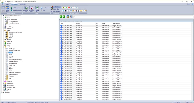Switch to the Functions ribbon tab
This screenshot has height=103, width=194.
pos(14,4)
